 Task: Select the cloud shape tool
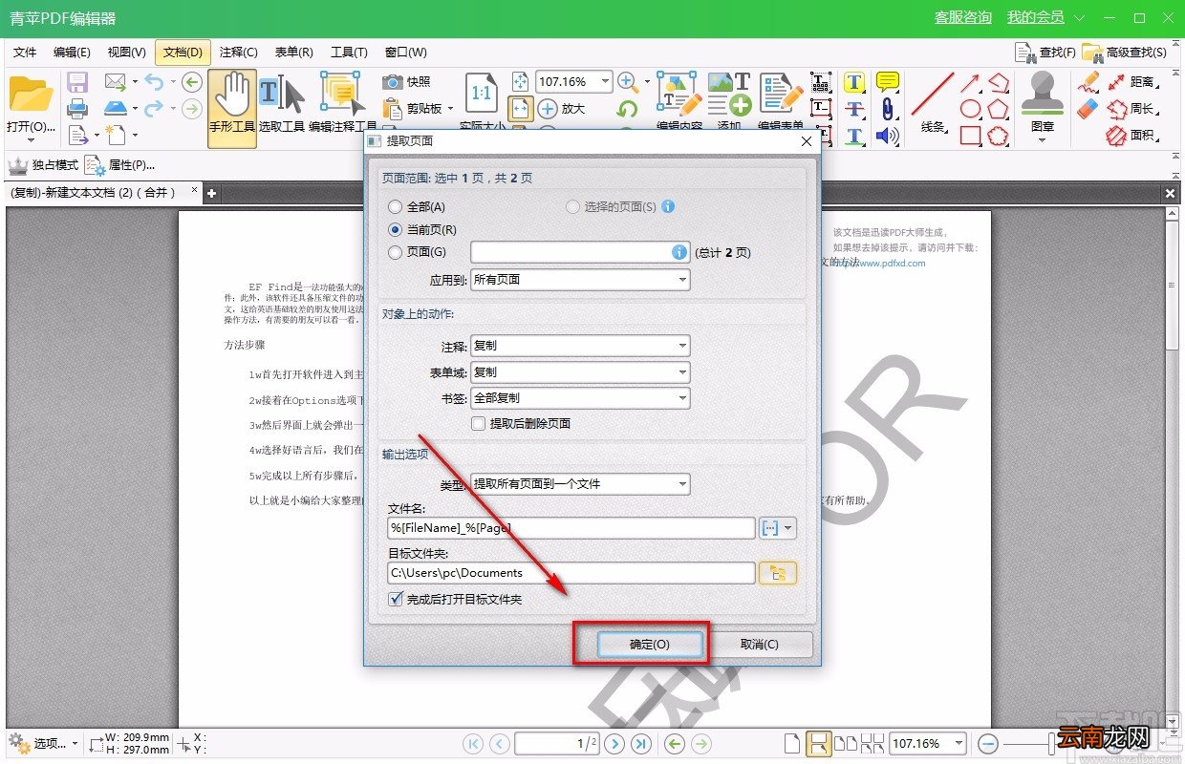(x=999, y=136)
